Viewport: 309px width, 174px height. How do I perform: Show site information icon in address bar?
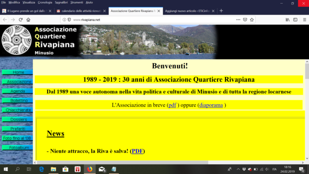[64, 20]
